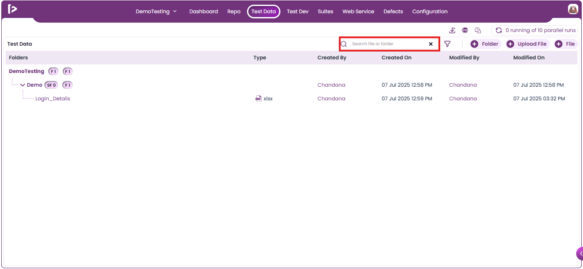This screenshot has height=269, width=583.
Task: Go to the Dashboard tab
Action: [203, 12]
